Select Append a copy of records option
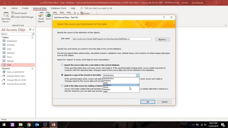 click(62, 75)
